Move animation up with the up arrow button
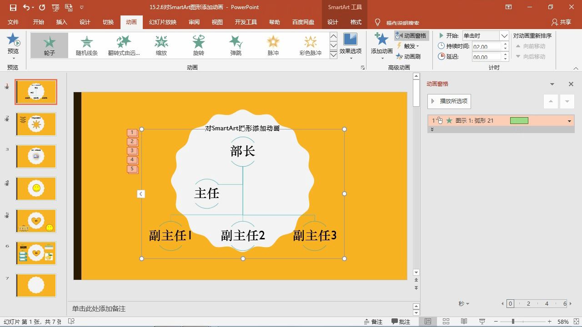 coord(551,101)
